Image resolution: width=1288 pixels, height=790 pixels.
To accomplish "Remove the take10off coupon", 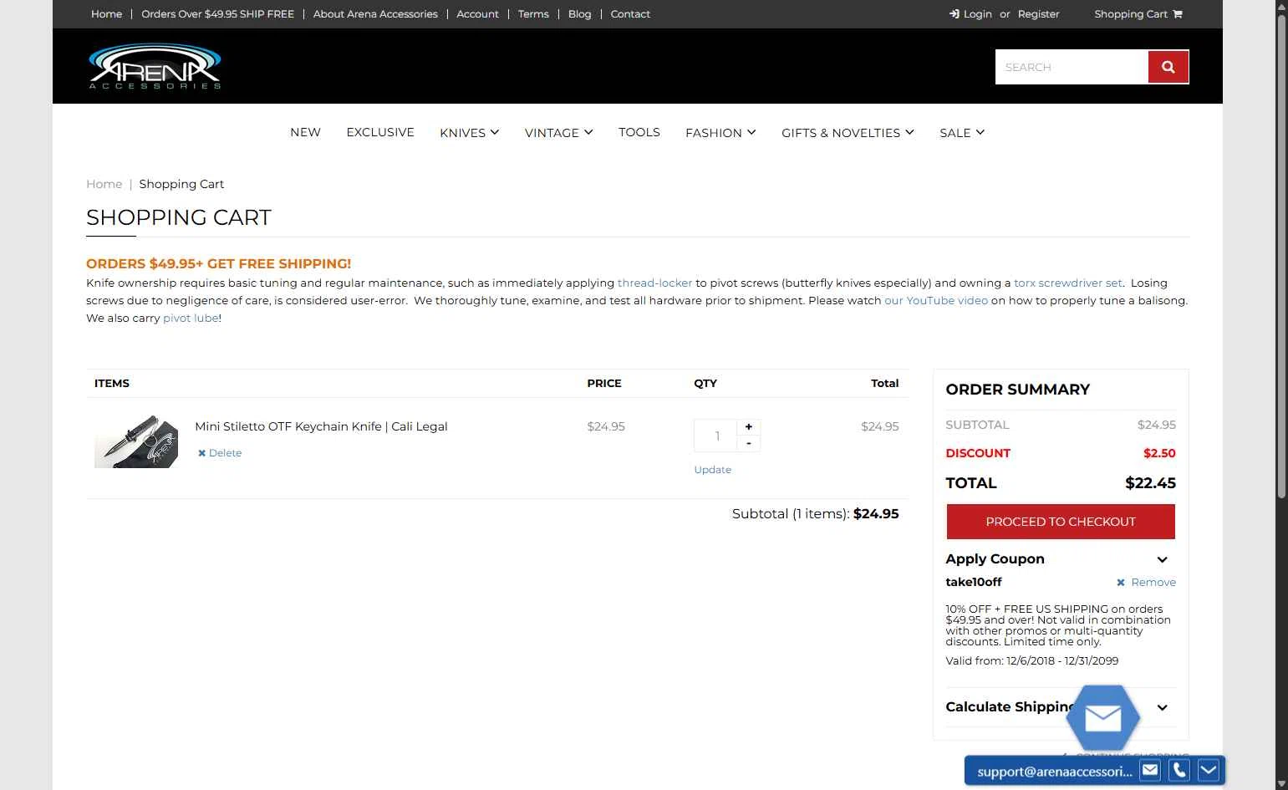I will click(x=1146, y=583).
